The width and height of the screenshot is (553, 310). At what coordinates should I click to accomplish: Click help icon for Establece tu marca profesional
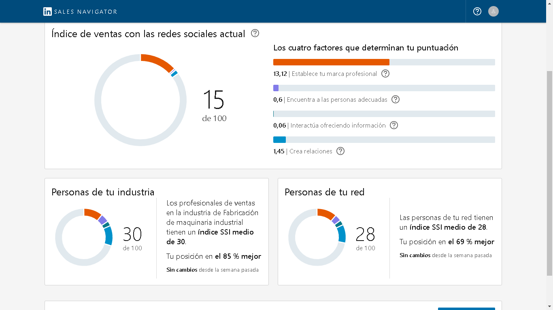tap(385, 73)
